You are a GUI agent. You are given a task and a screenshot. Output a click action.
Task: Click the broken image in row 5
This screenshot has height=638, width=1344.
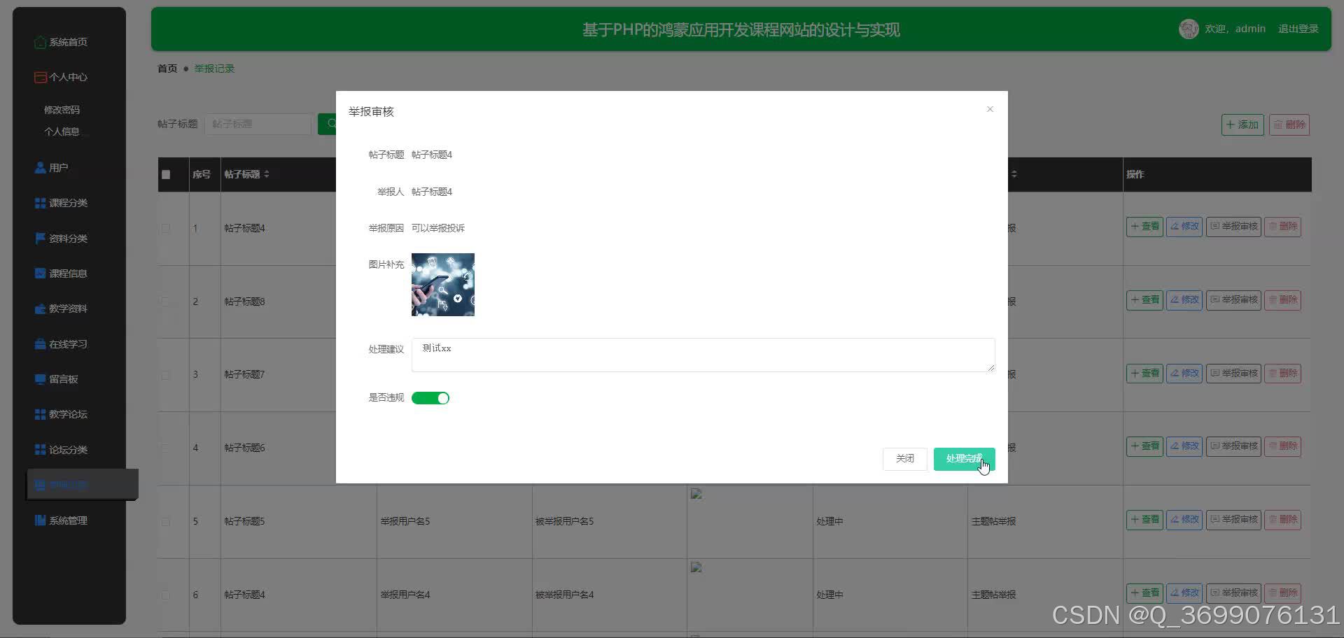696,494
